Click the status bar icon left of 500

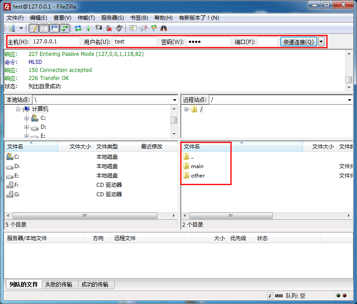pos(270,296)
